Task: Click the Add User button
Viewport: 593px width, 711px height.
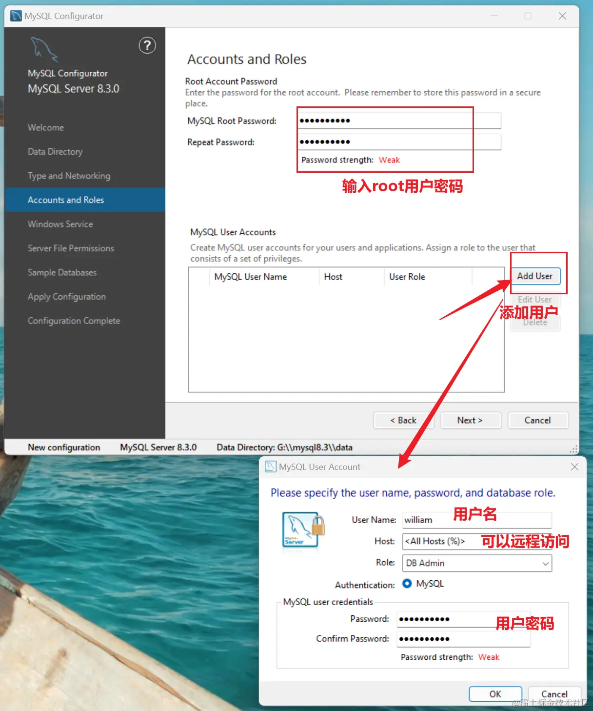Action: tap(535, 276)
